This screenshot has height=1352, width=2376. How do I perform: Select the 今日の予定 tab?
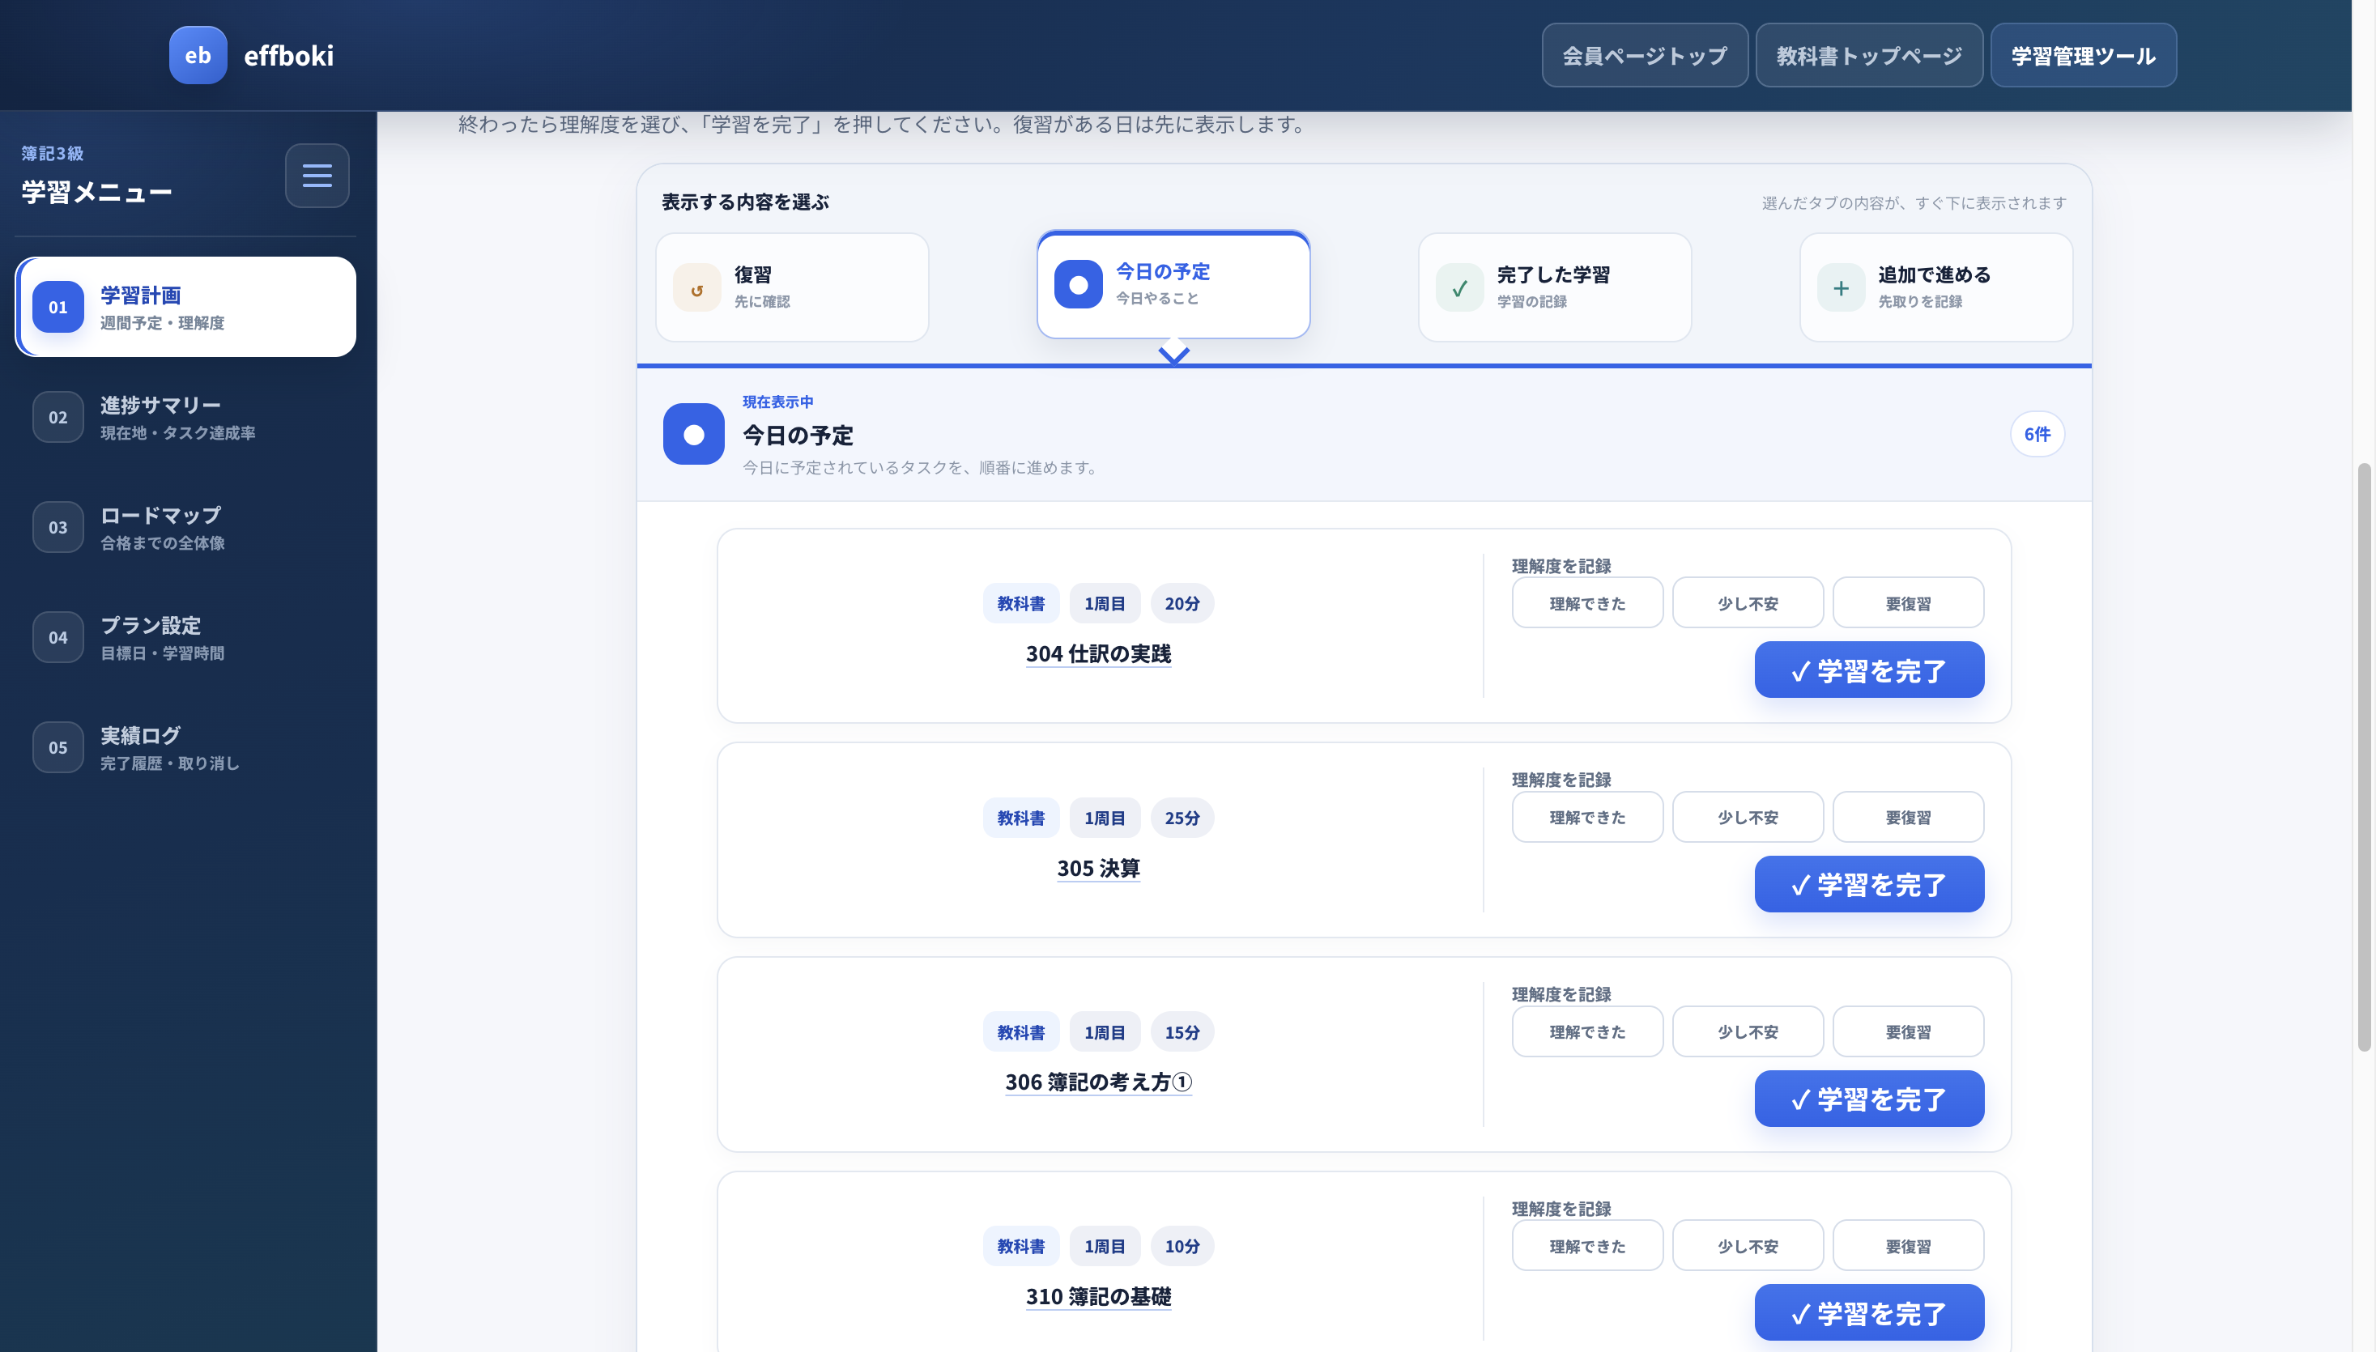(x=1173, y=285)
